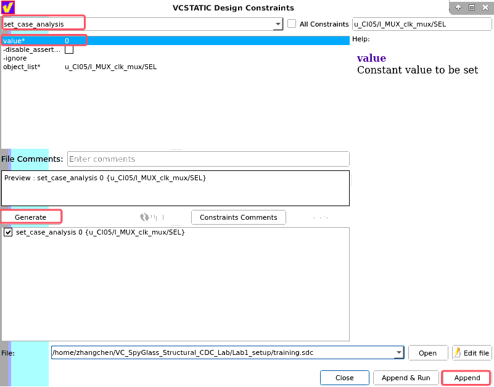The image size is (494, 387).
Task: Toggle the -disable_assert parameter checkbox
Action: coord(69,49)
